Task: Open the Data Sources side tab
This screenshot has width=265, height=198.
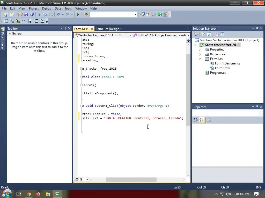Action: (x=2, y=38)
